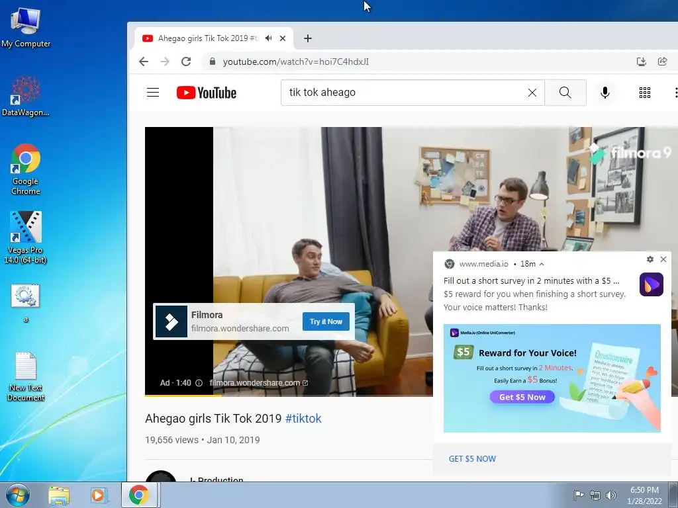Select New Text Document on desktop
This screenshot has width=678, height=508.
pos(26,376)
